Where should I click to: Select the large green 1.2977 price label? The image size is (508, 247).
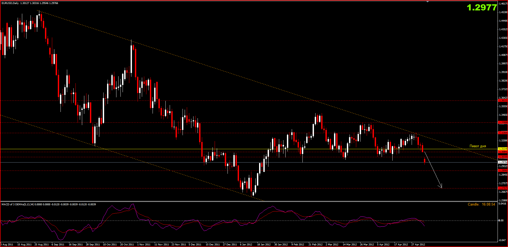click(x=482, y=7)
